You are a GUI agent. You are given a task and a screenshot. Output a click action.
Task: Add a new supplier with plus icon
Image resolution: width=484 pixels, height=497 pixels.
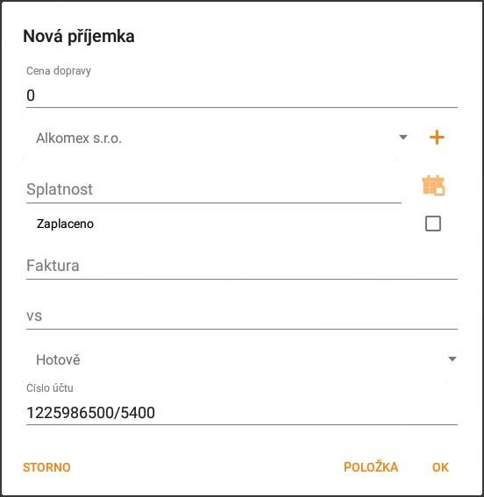pos(437,138)
